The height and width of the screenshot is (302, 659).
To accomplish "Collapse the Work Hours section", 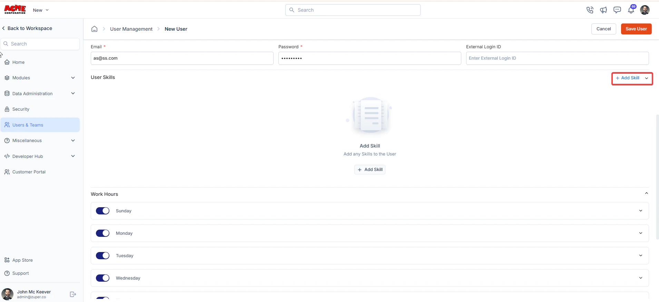I will pos(646,193).
